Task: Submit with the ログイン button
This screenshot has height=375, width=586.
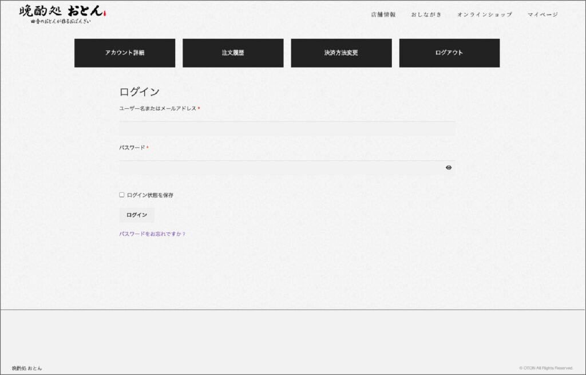Action: click(x=137, y=215)
